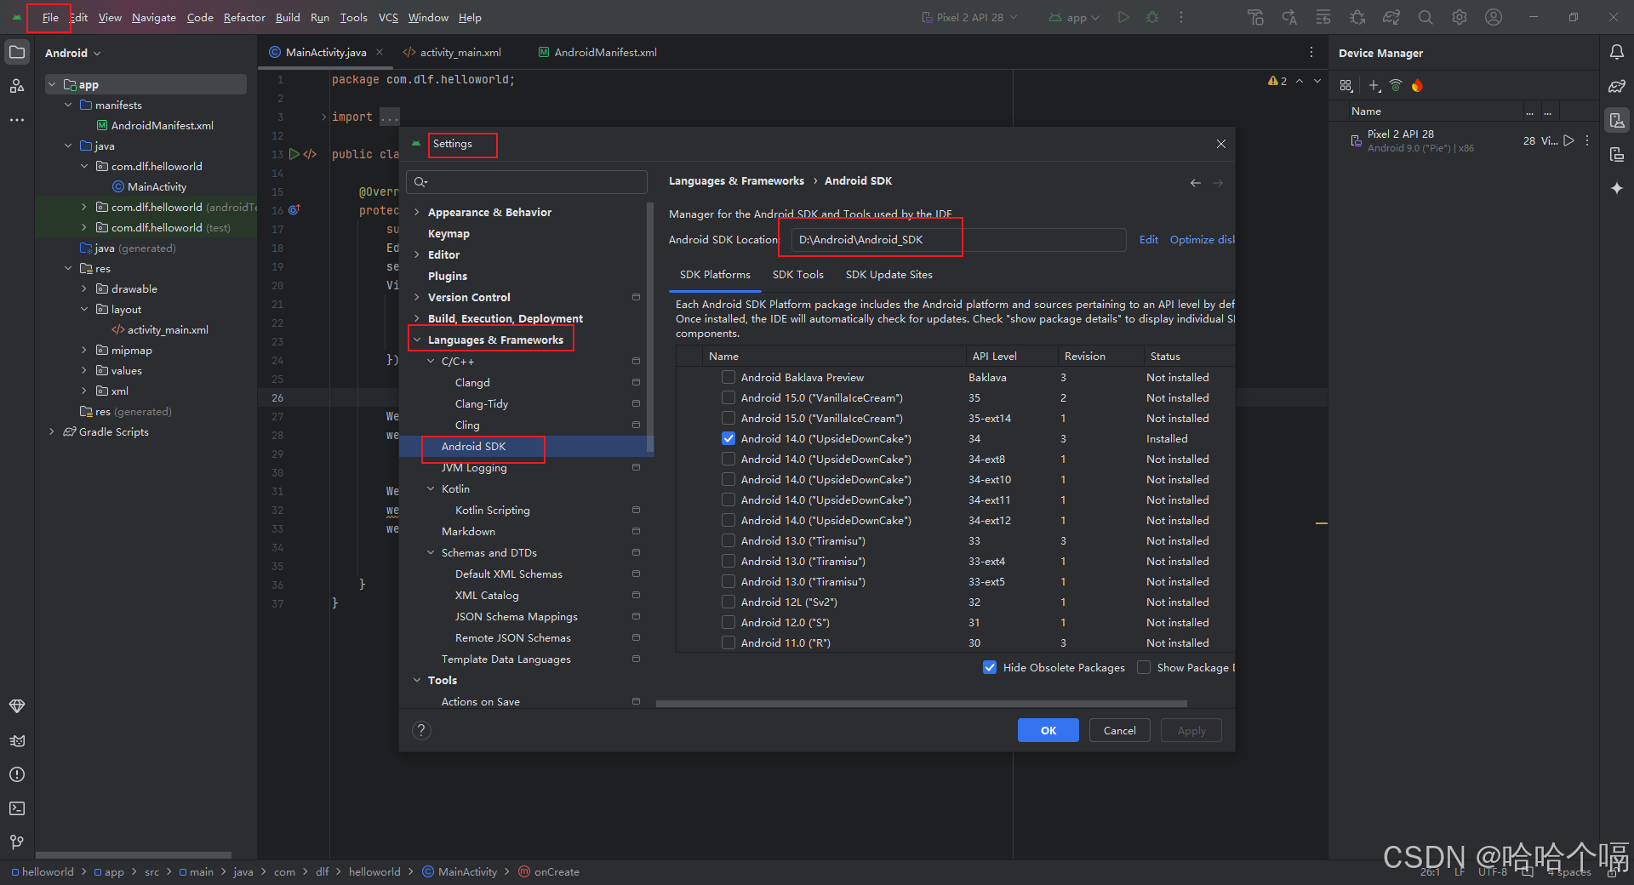Switch to the SDK Tools tab
The height and width of the screenshot is (885, 1634).
797,274
